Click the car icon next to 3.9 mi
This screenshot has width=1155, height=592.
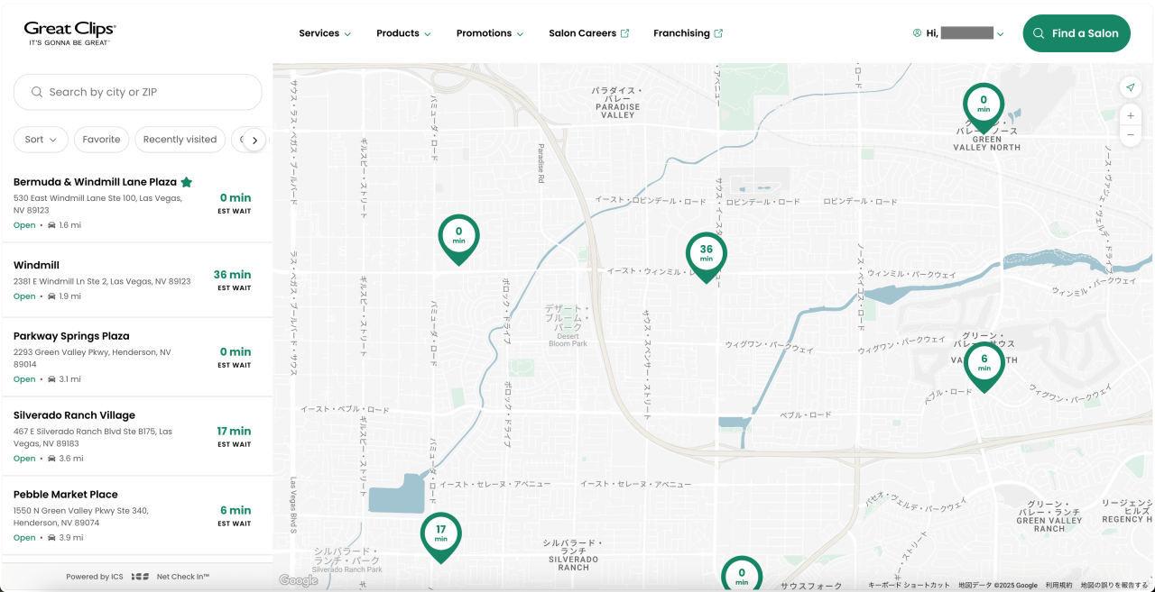click(52, 538)
